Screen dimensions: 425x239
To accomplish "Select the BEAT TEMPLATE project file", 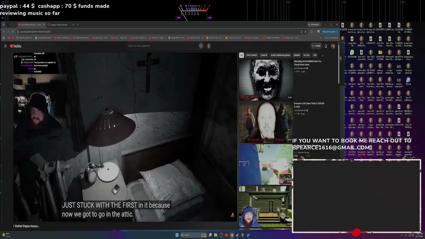I will coord(362,42).
